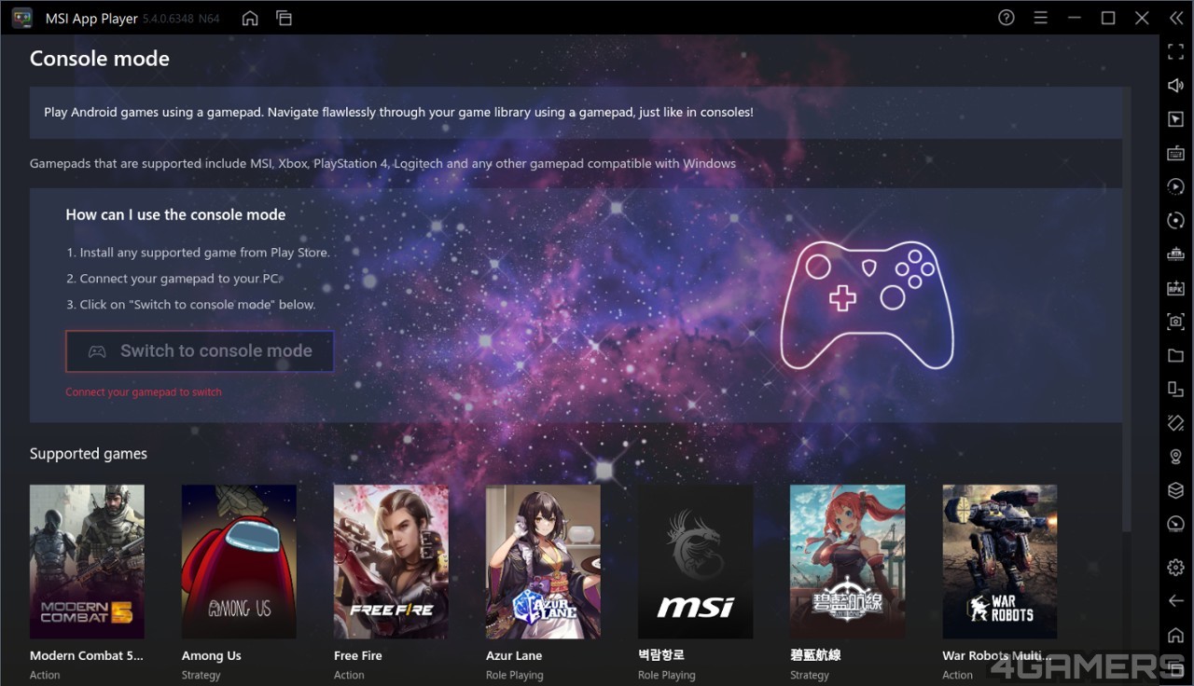Click the neon gamepad illustration
Viewport: 1194px width, 686px height.
pos(867,305)
